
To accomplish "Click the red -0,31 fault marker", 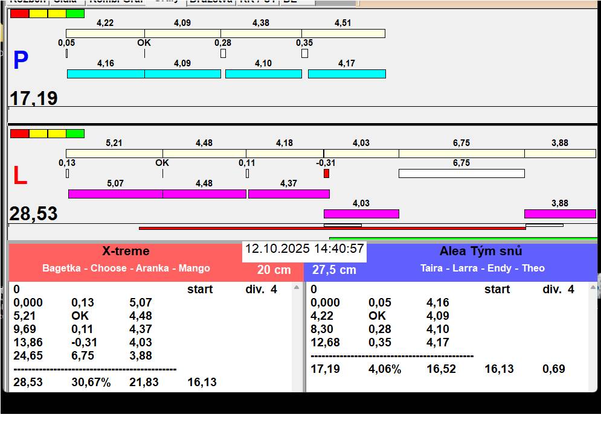I will [x=326, y=173].
